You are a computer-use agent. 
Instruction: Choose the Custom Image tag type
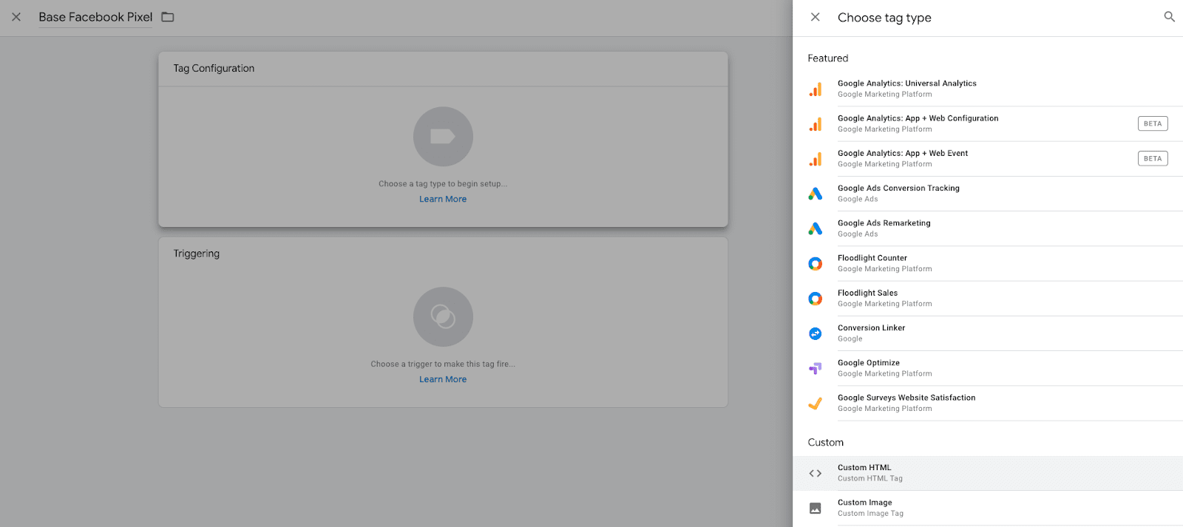(988, 508)
